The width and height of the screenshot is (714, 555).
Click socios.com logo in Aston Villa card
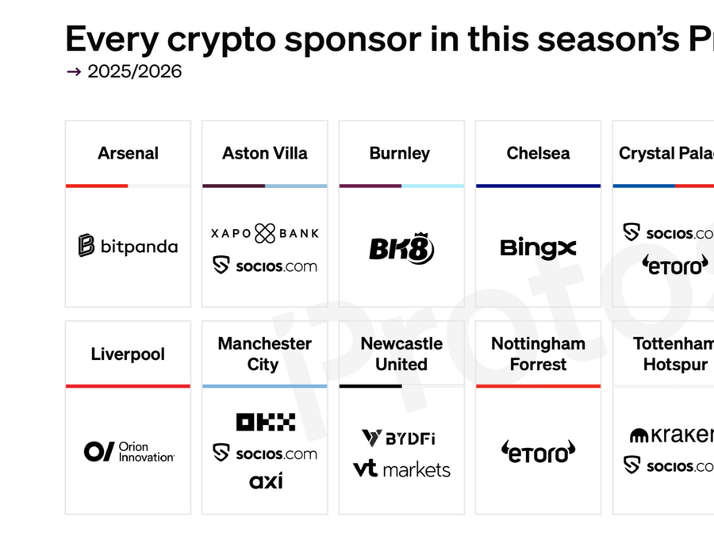(x=265, y=266)
